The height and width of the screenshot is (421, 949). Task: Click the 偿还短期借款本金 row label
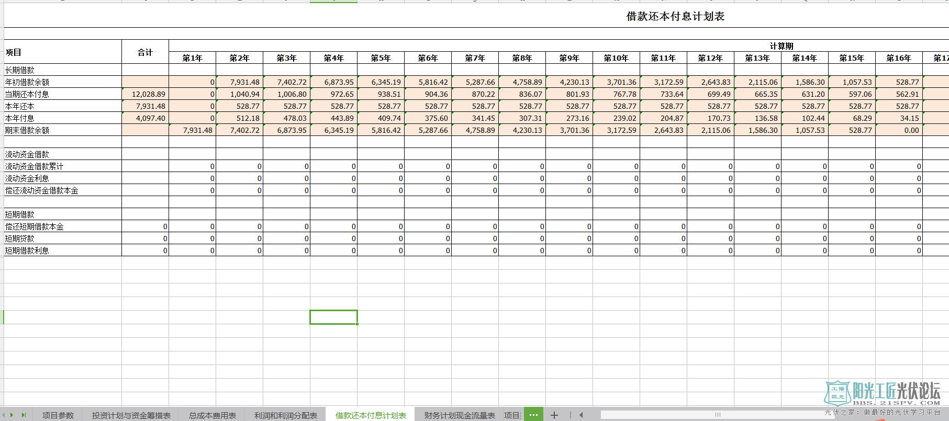point(35,226)
